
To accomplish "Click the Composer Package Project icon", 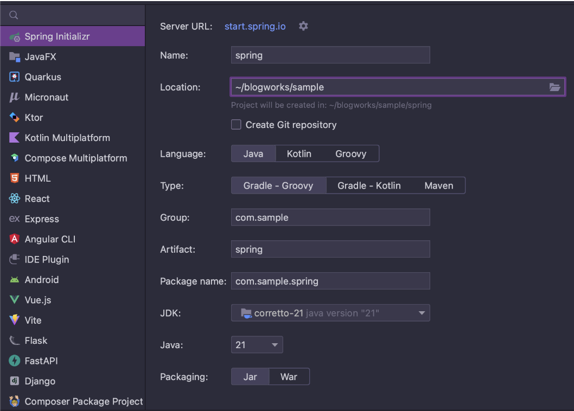I will [x=14, y=401].
